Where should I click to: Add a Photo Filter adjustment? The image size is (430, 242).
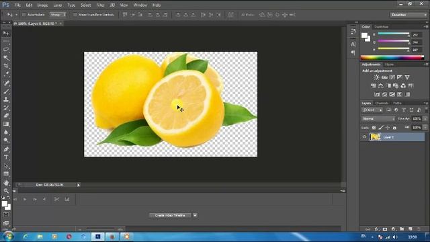click(x=396, y=86)
